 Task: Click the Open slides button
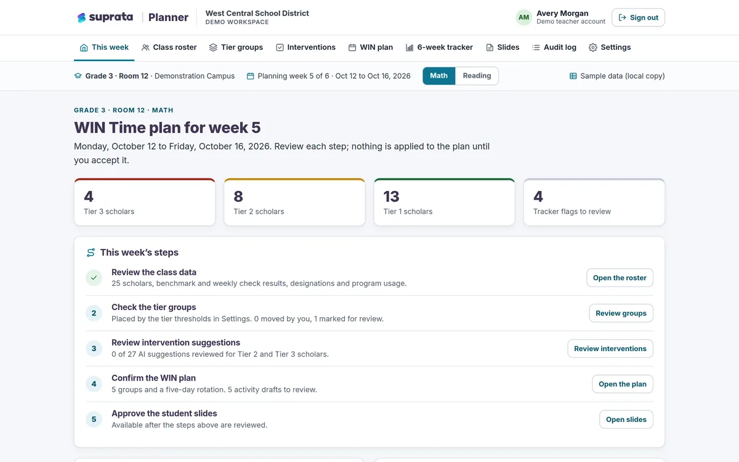coord(626,419)
